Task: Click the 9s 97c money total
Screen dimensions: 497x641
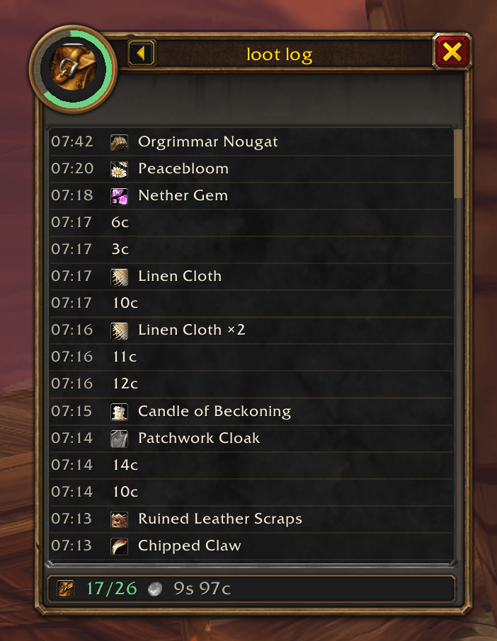Action: click(x=202, y=589)
